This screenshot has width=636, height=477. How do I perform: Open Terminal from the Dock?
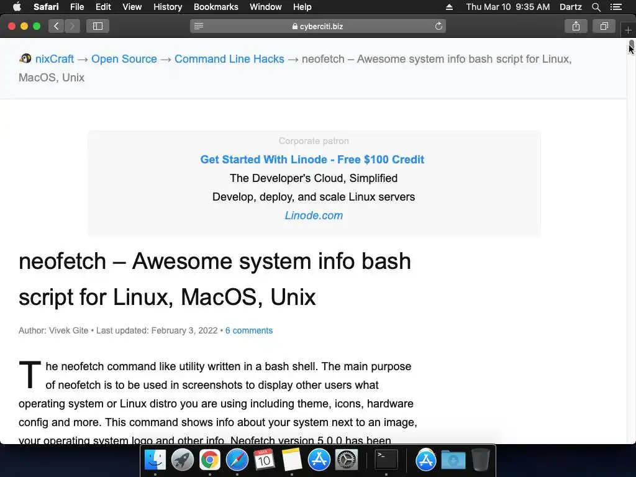point(386,460)
